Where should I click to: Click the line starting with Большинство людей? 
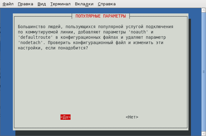(96, 27)
